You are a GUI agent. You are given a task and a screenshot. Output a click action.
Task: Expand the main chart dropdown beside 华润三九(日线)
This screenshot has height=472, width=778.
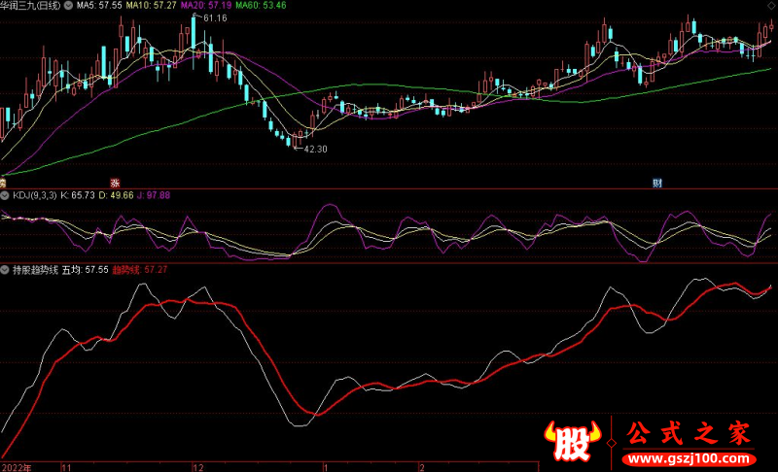click(67, 6)
